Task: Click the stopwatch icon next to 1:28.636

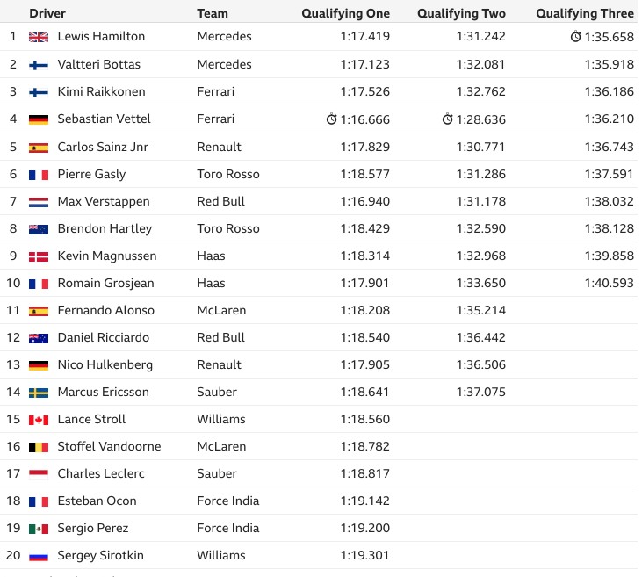Action: 448,119
